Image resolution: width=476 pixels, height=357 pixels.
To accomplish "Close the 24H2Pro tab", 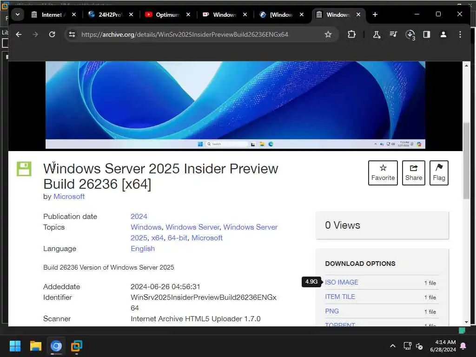I will click(x=131, y=14).
